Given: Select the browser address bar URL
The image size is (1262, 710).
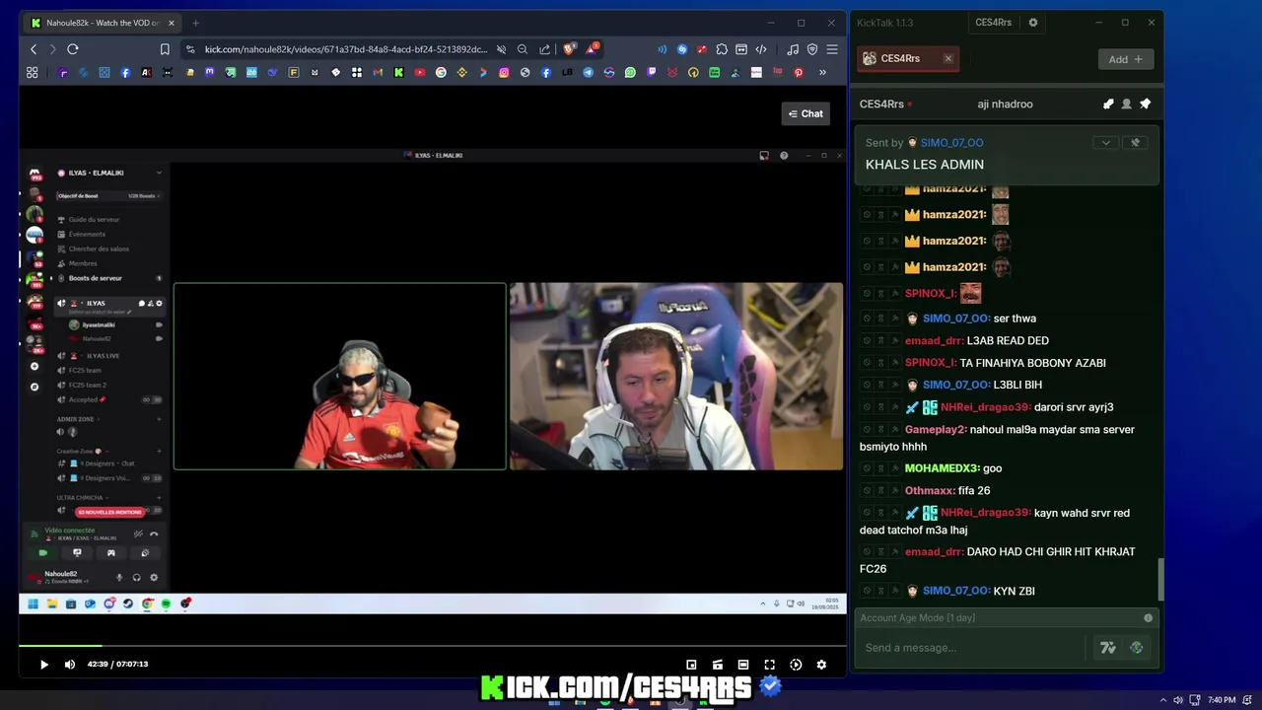Looking at the screenshot, I should (x=345, y=49).
